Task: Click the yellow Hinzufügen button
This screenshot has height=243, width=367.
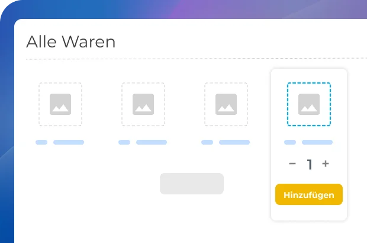Action: pos(309,194)
